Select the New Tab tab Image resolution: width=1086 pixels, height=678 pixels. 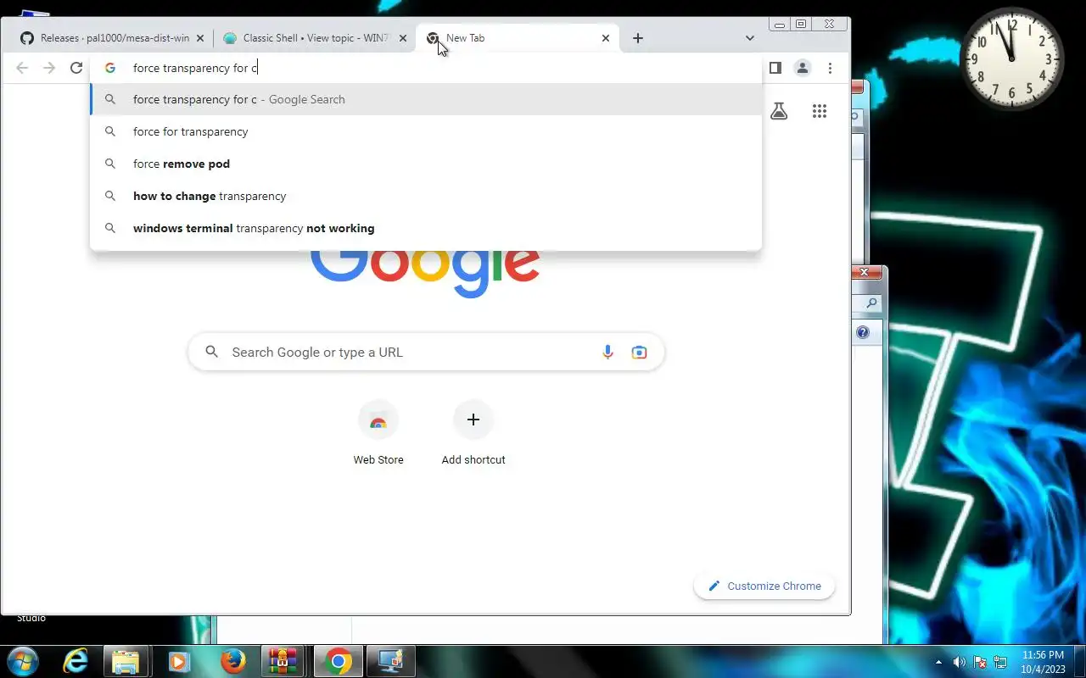(518, 38)
